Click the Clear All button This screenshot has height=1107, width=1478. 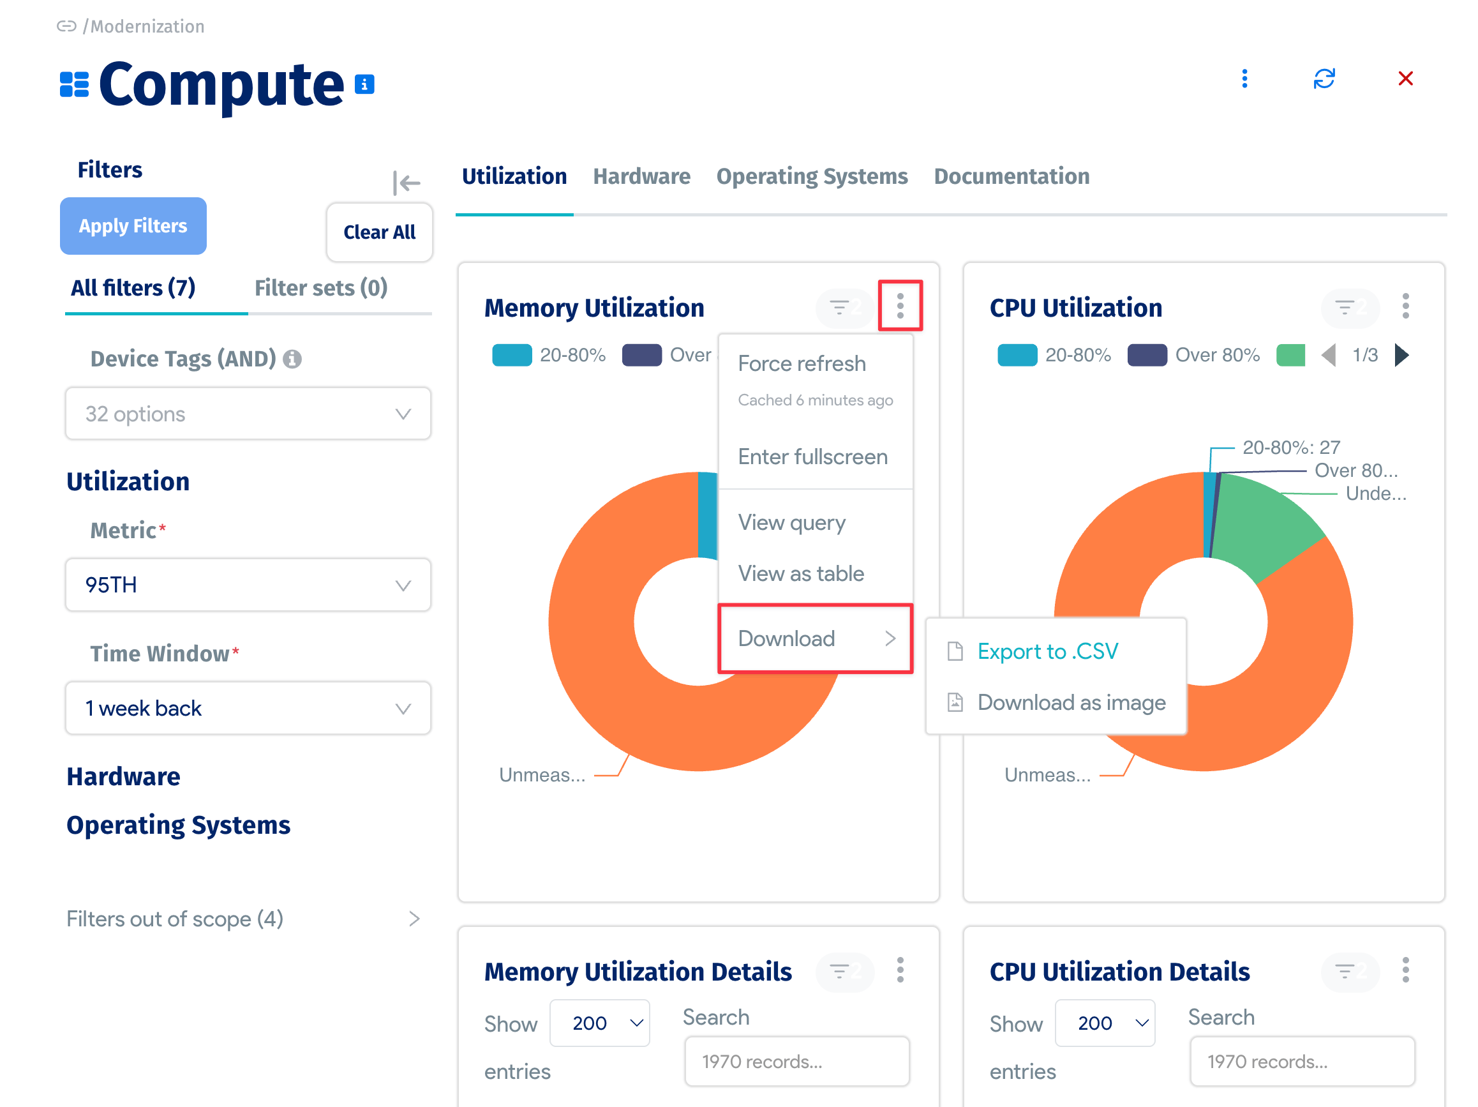coord(379,232)
